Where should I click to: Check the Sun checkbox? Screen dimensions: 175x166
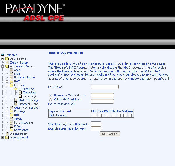pos(130,115)
